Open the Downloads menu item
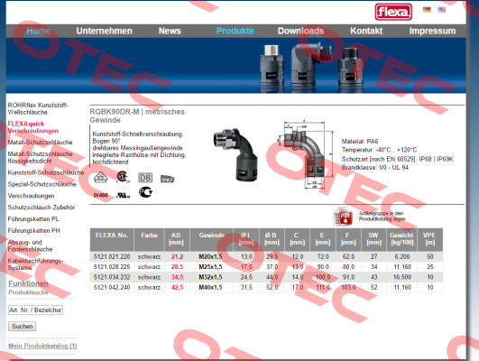The width and height of the screenshot is (479, 361). tap(300, 31)
